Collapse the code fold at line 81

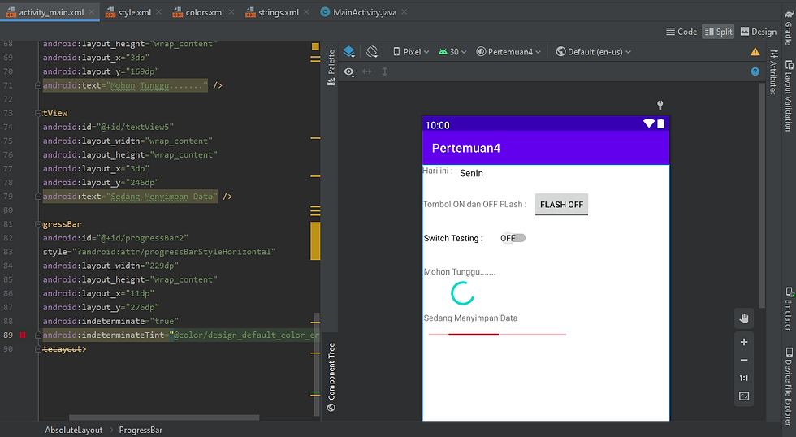[38, 224]
